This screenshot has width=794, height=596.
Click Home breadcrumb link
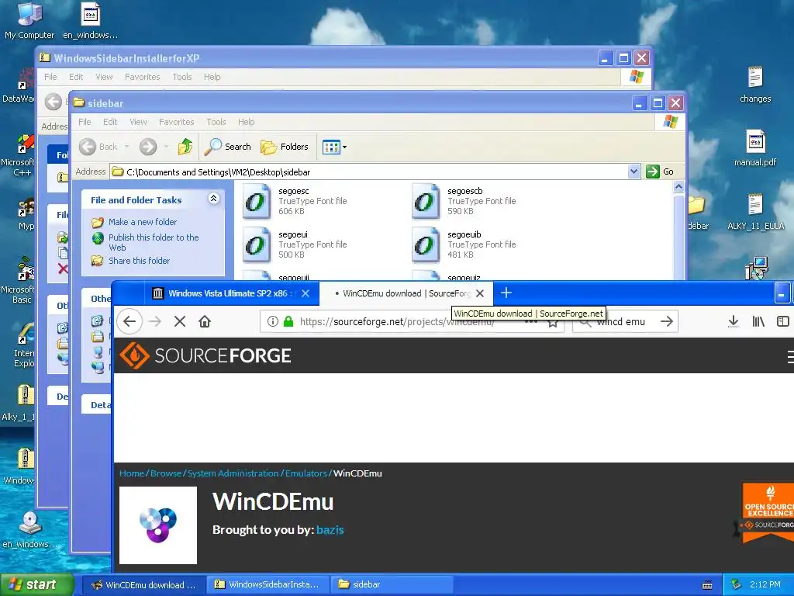pyautogui.click(x=132, y=473)
